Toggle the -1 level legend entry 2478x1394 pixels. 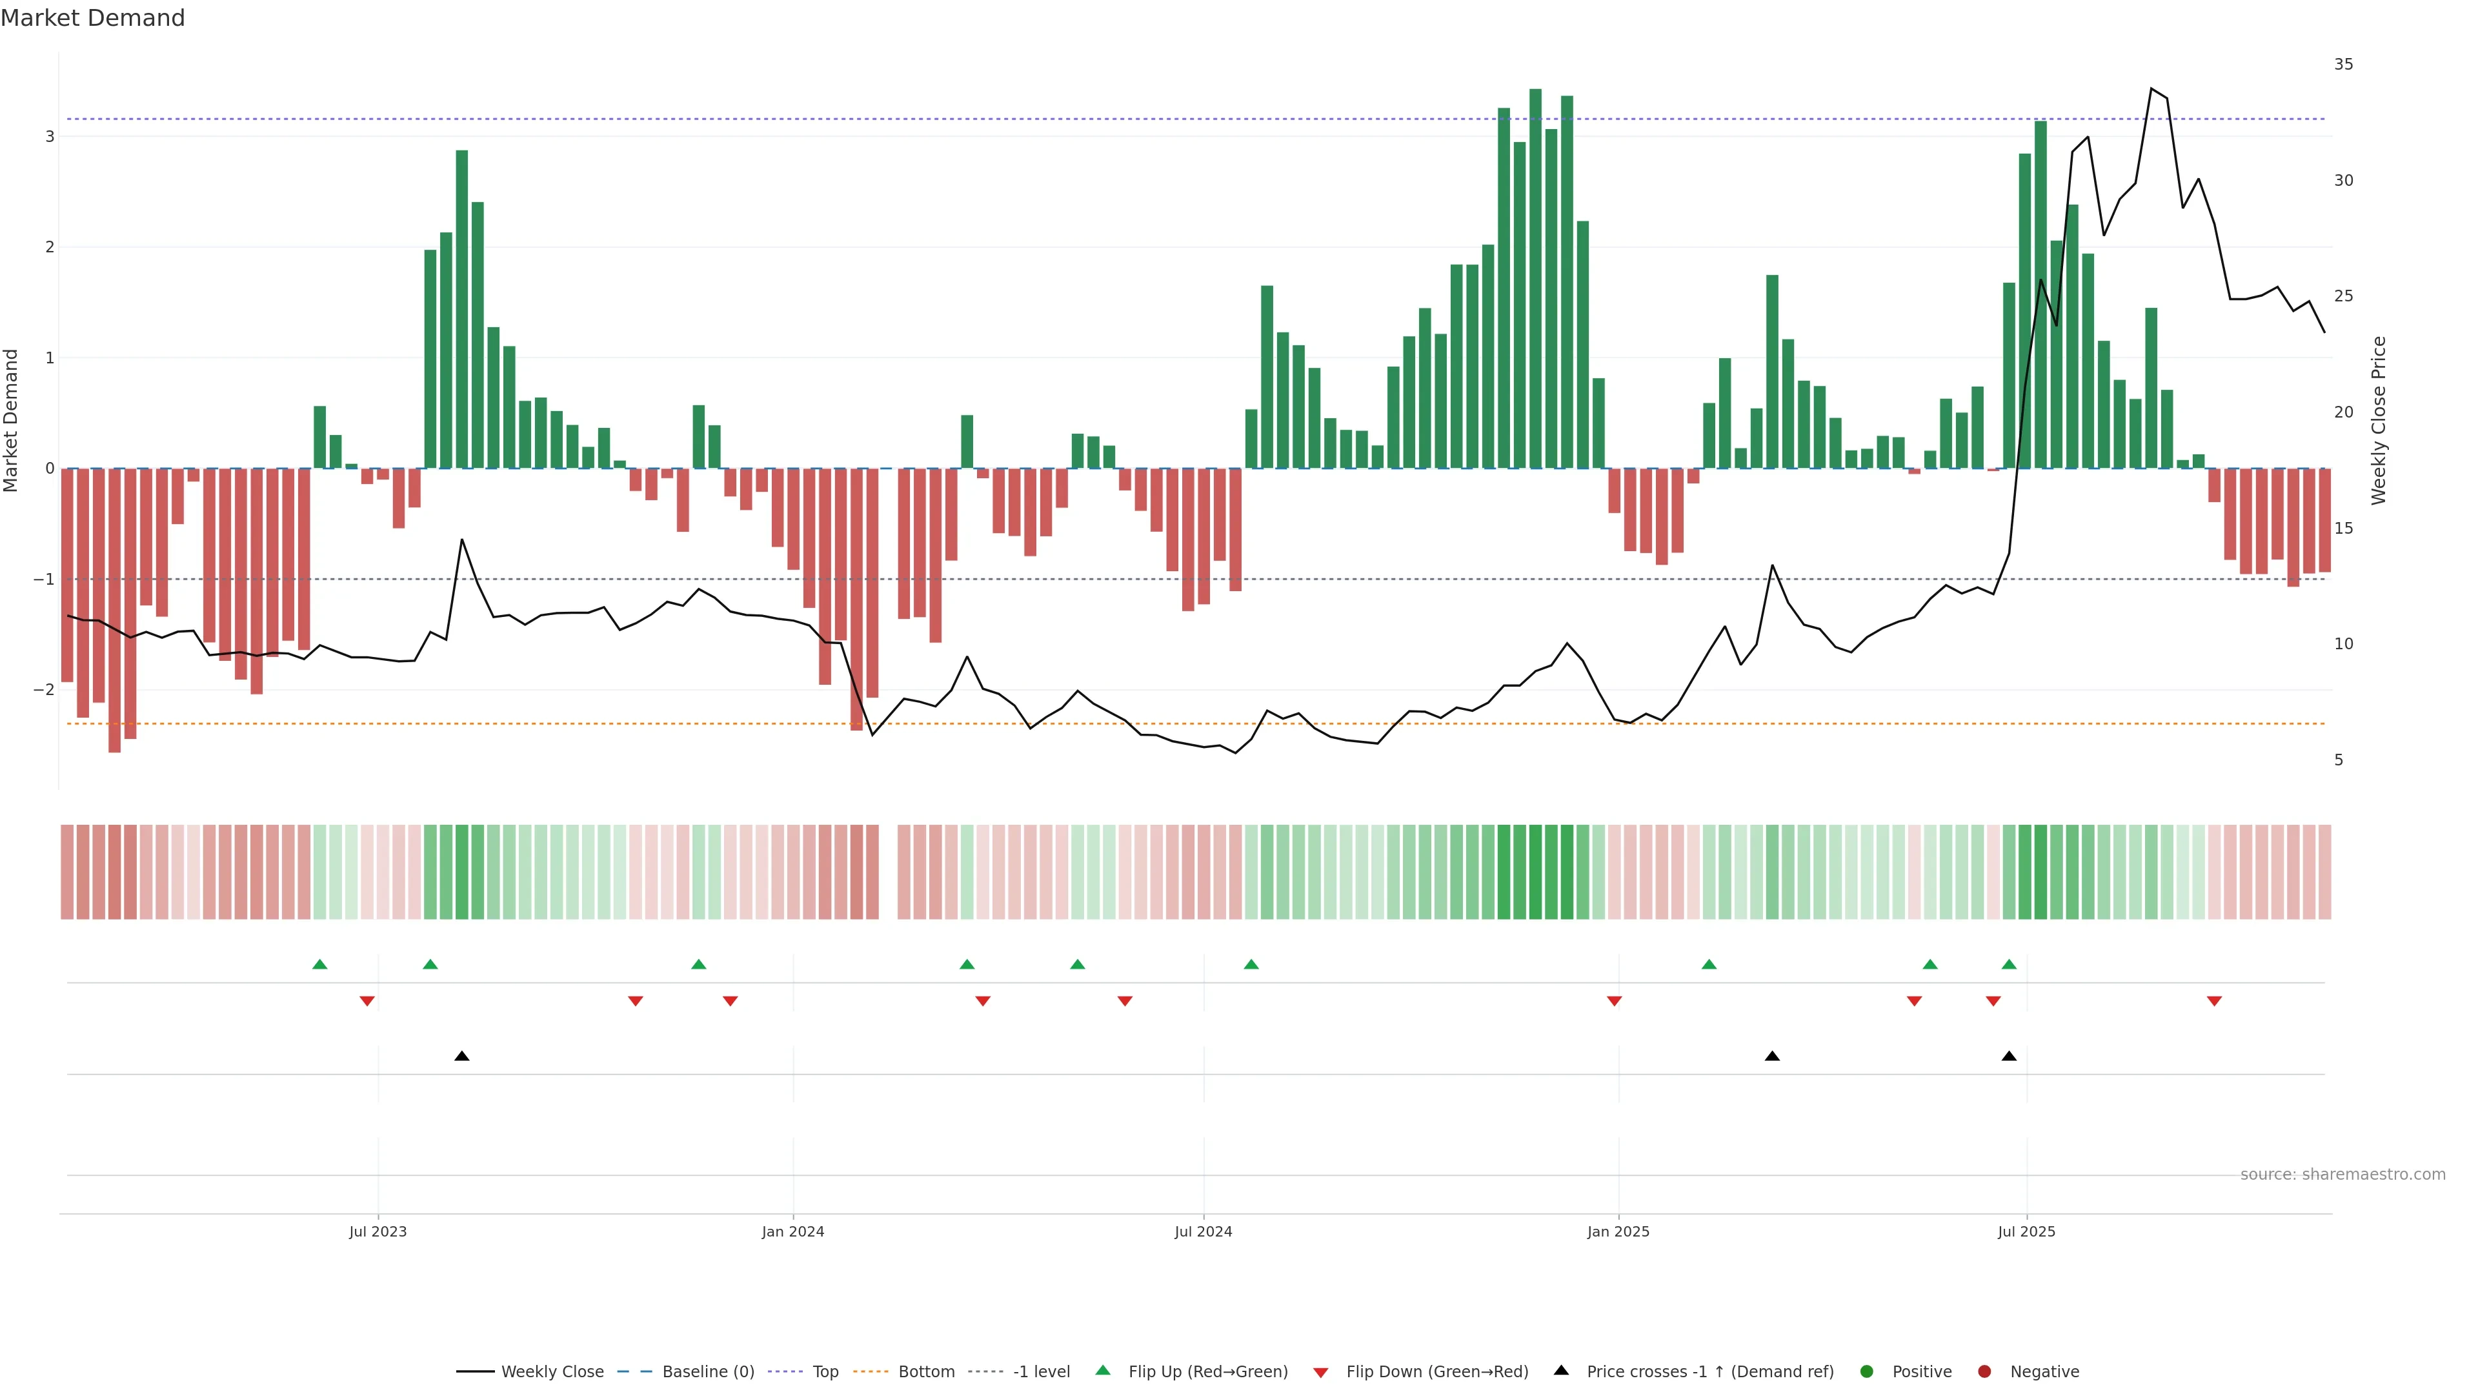(x=1041, y=1372)
